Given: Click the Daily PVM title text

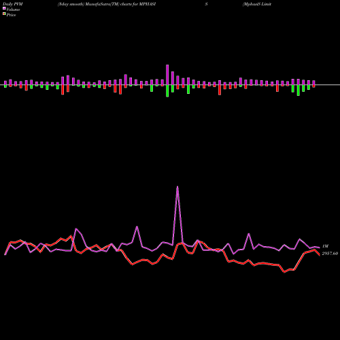Looking at the screenshot, I should [x=12, y=4].
